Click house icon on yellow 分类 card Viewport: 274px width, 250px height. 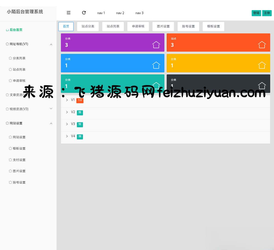tap(262, 65)
